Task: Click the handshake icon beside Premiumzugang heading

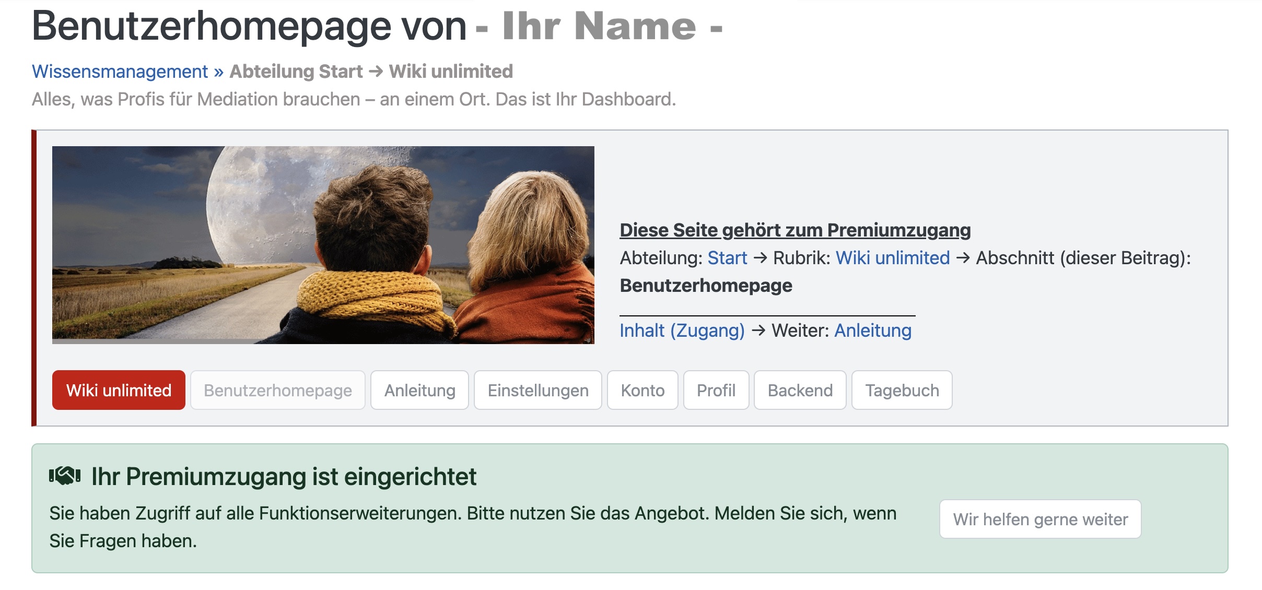Action: click(x=65, y=476)
